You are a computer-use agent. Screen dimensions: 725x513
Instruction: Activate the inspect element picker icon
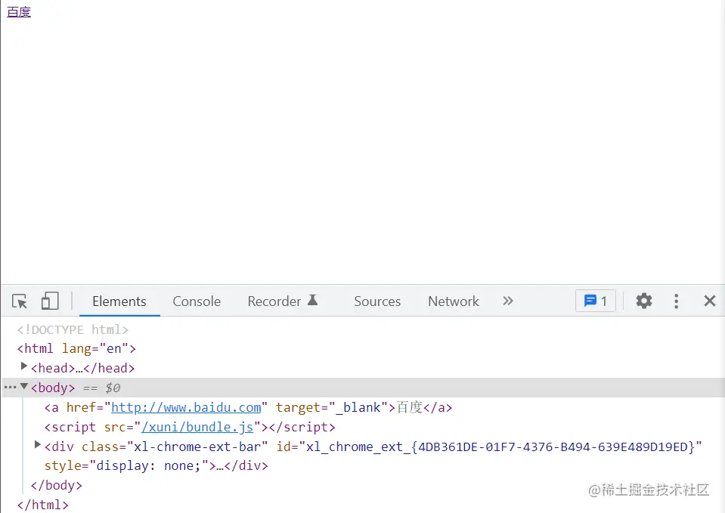point(20,301)
